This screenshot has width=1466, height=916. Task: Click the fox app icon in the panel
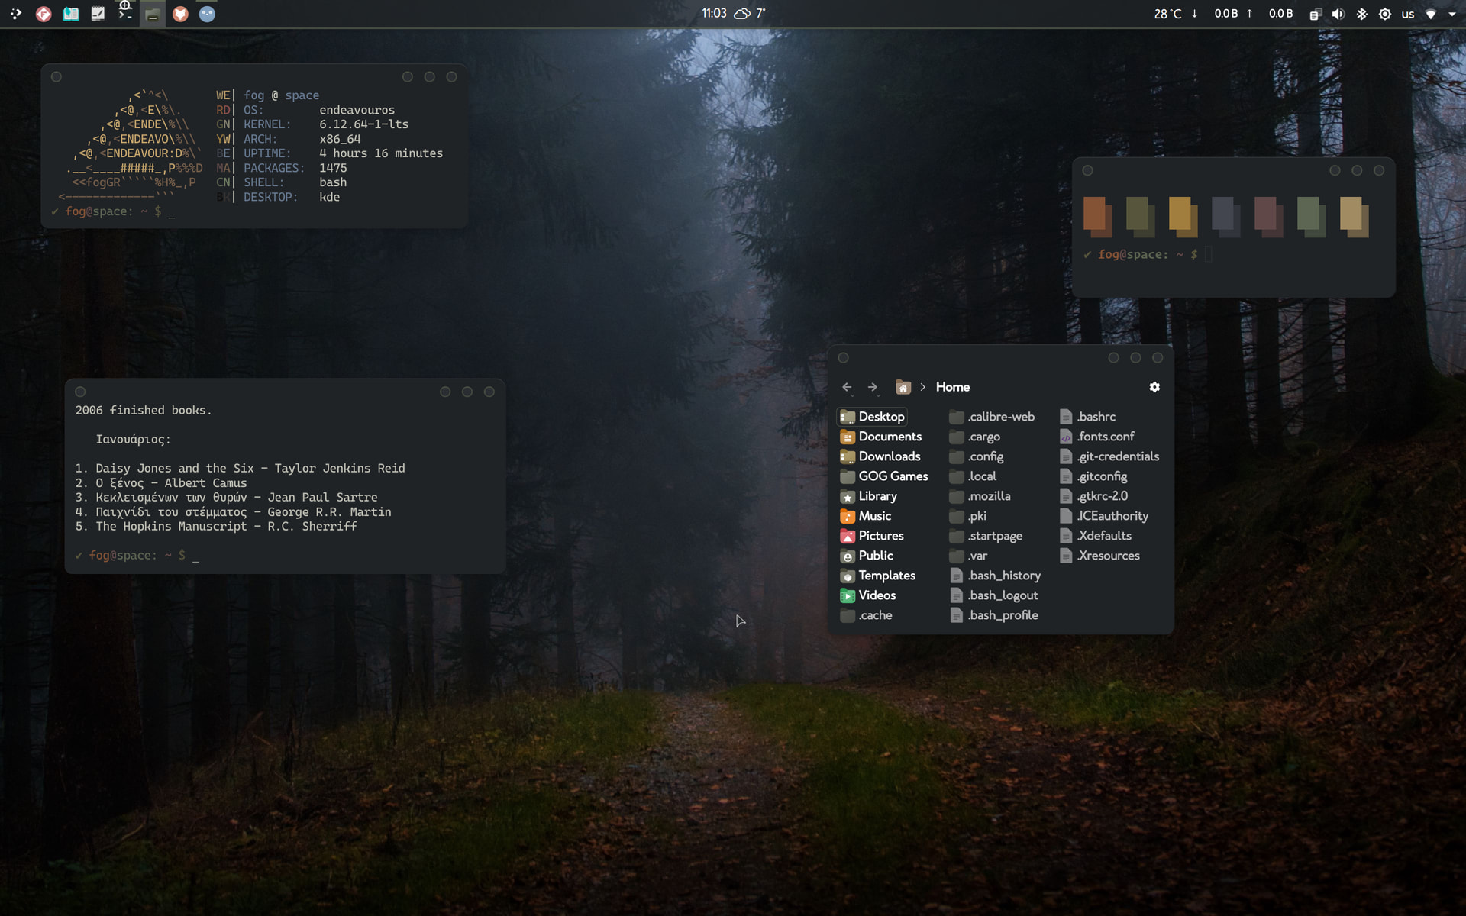[x=180, y=14]
